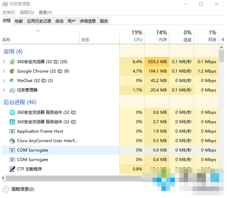Click the 任务管理器 process icon
The width and height of the screenshot is (227, 198).
[12, 90]
